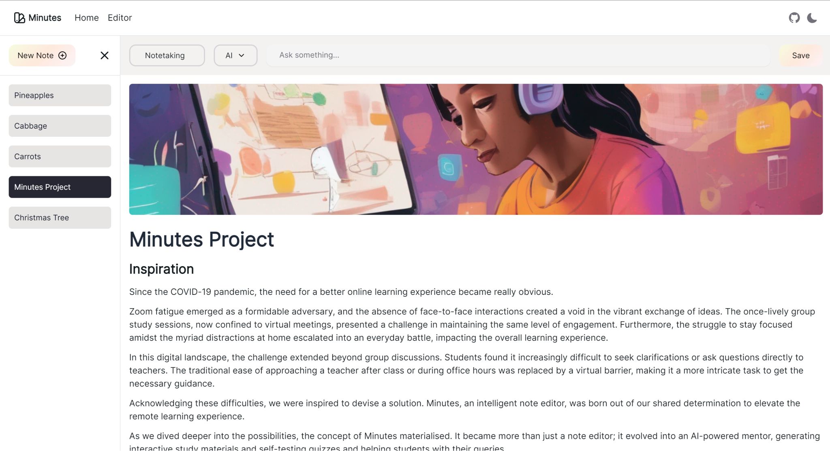Close the notes sidebar with X
This screenshot has height=451, width=830.
point(104,55)
